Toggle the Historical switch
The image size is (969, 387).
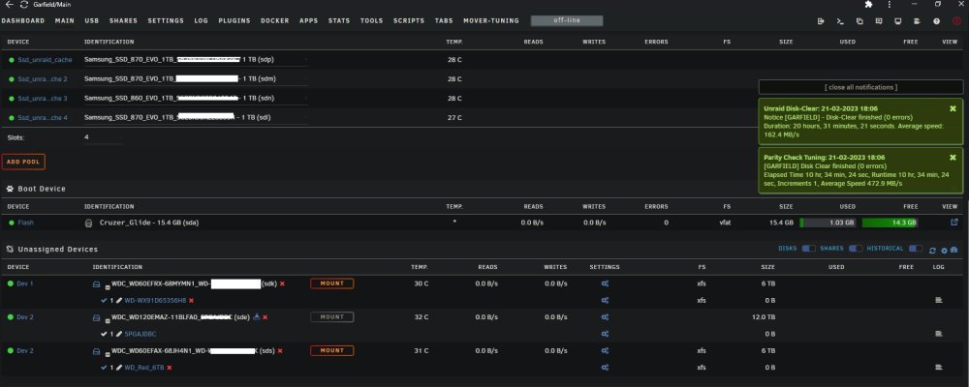pos(916,249)
